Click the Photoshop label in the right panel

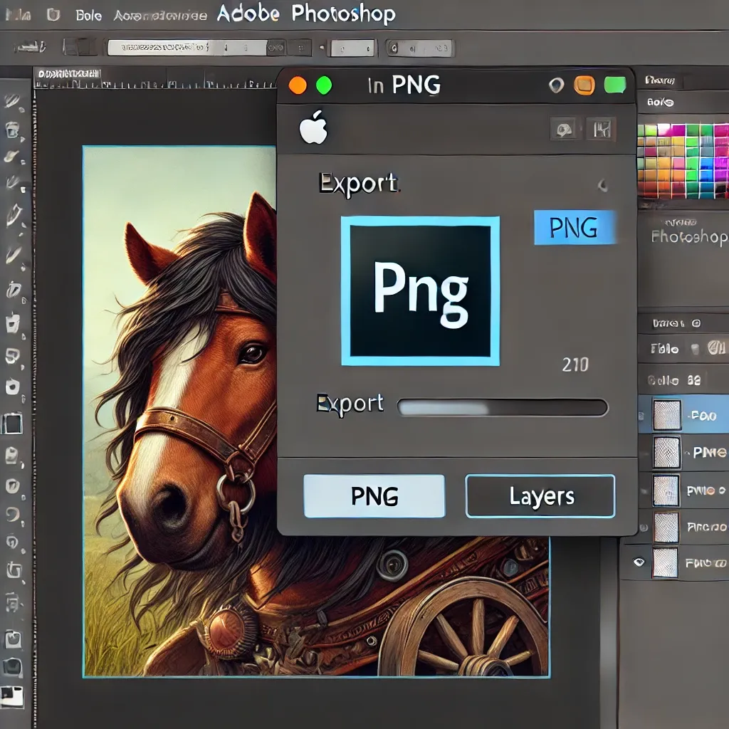pyautogui.click(x=689, y=236)
